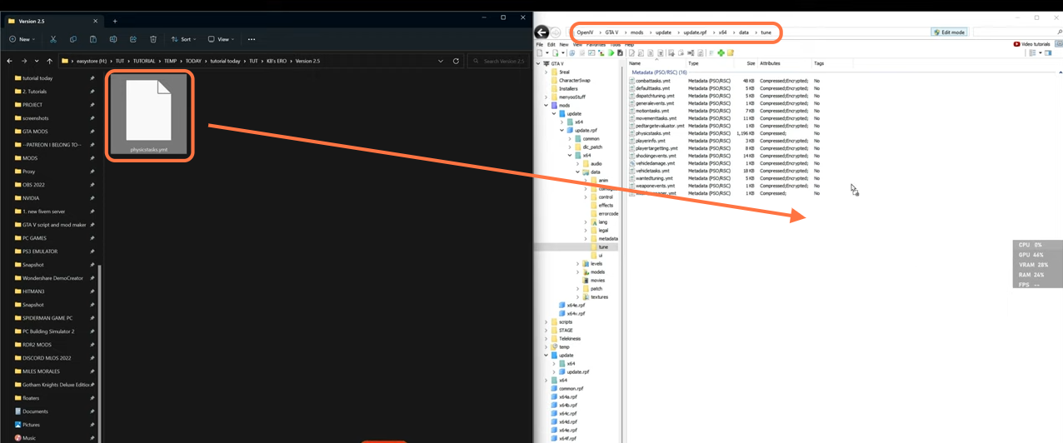Expand the address bar history dropdown in Explorer
The width and height of the screenshot is (1063, 443).
[x=441, y=61]
